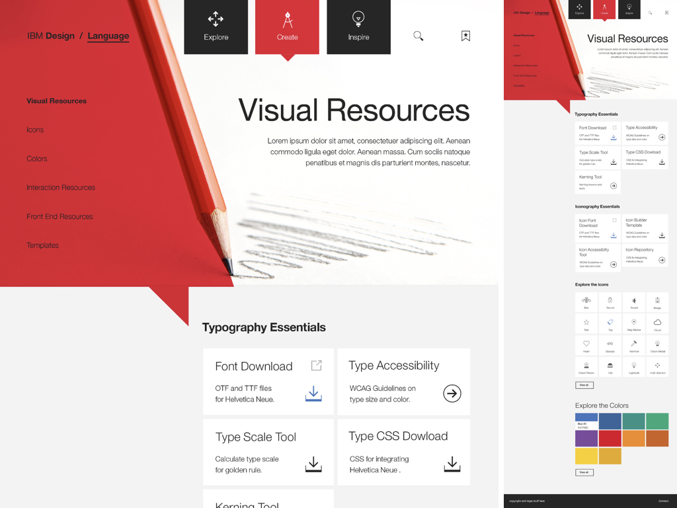Image resolution: width=677 pixels, height=508 pixels.
Task: Click the download icon in the Icon Builder Template card
Action: [x=661, y=235]
